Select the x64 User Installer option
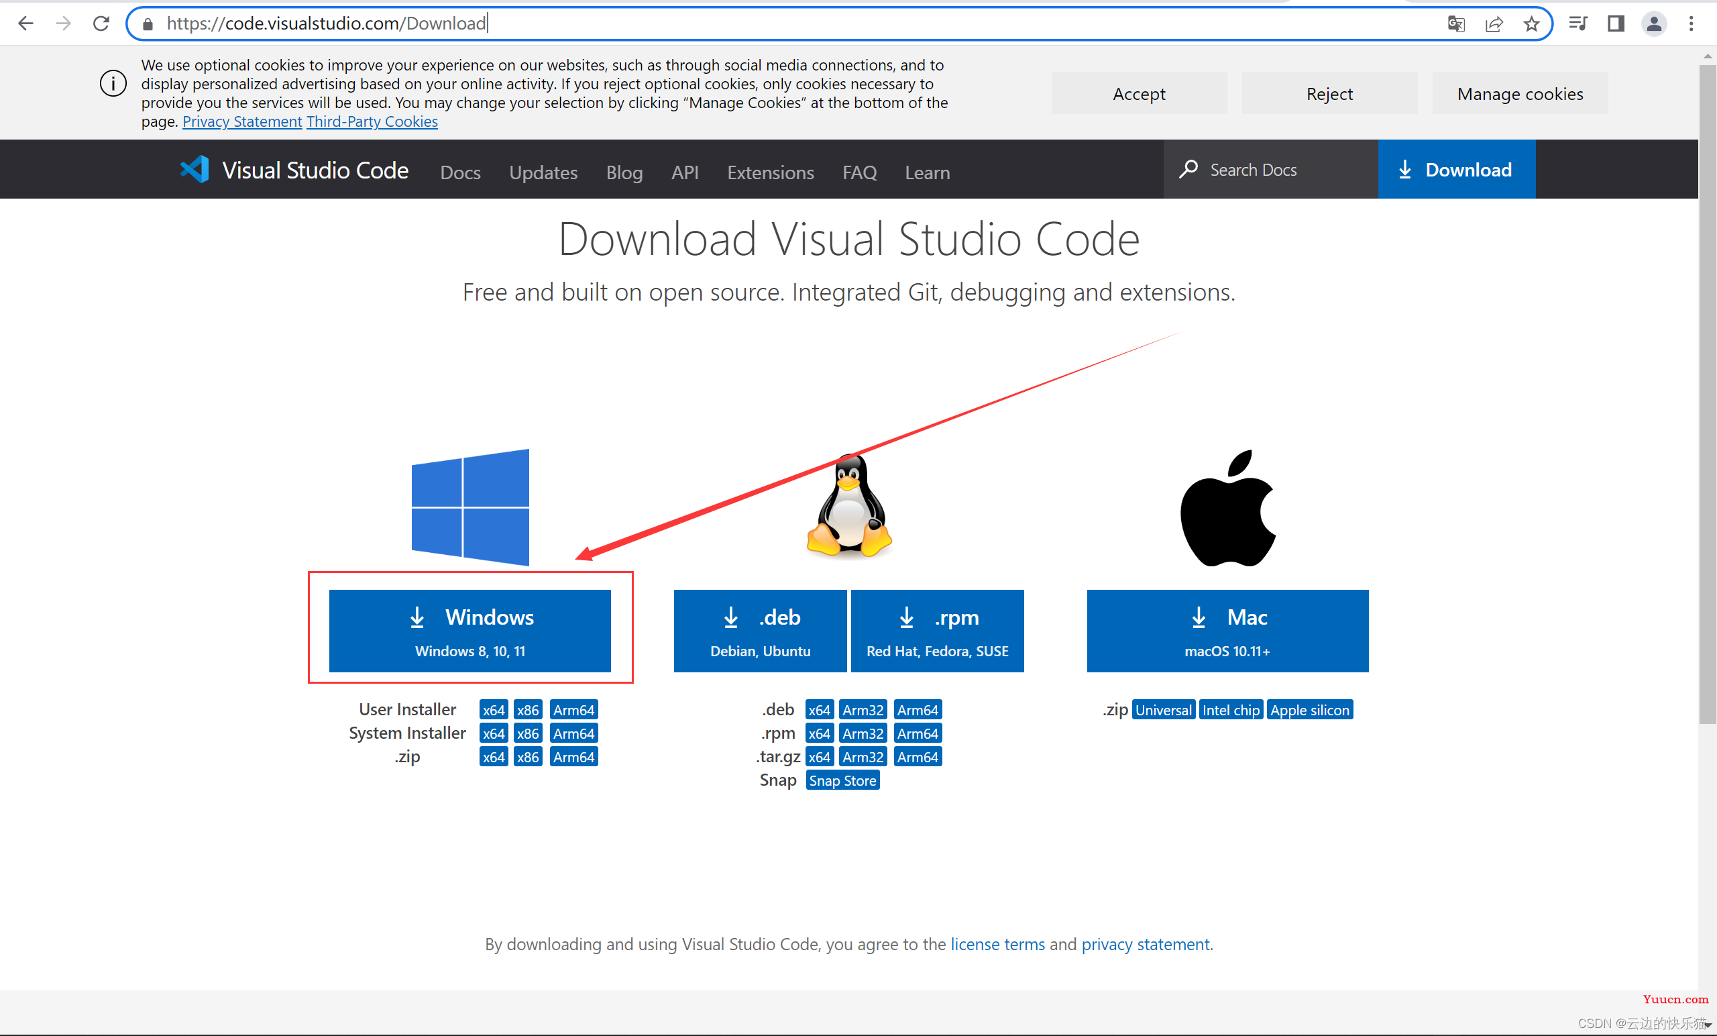 click(492, 709)
